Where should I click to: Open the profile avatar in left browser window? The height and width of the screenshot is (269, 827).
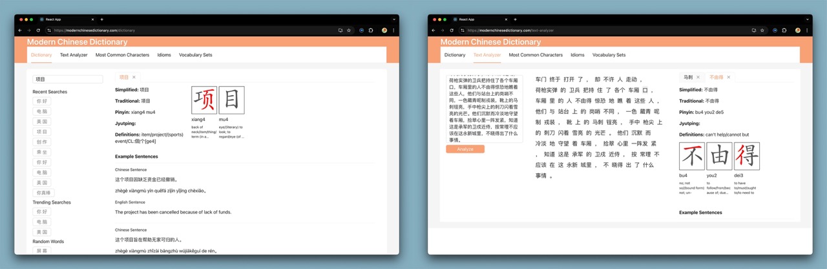click(x=384, y=30)
